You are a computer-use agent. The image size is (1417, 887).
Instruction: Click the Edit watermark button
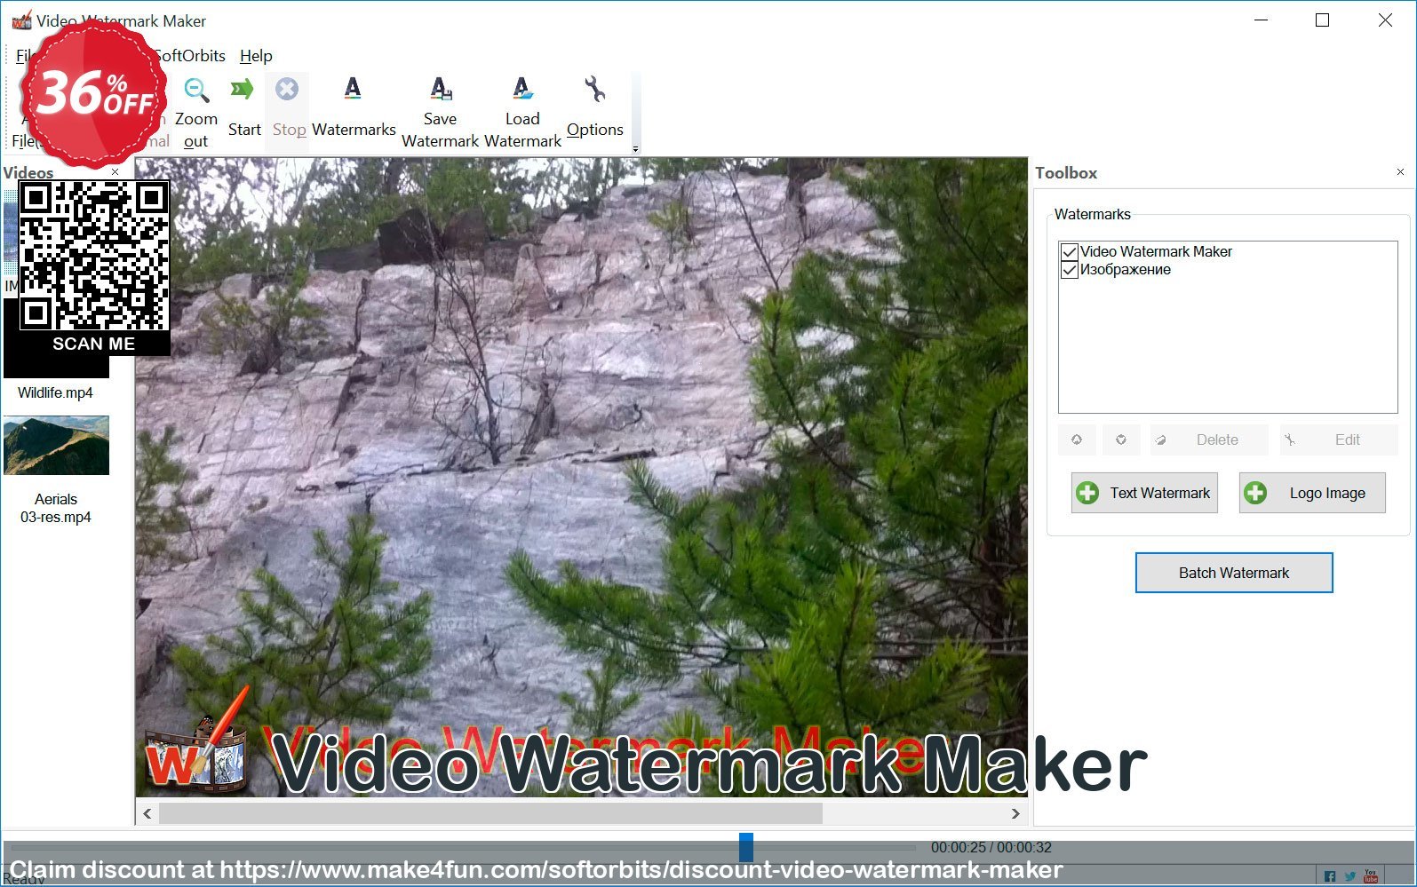coord(1339,440)
